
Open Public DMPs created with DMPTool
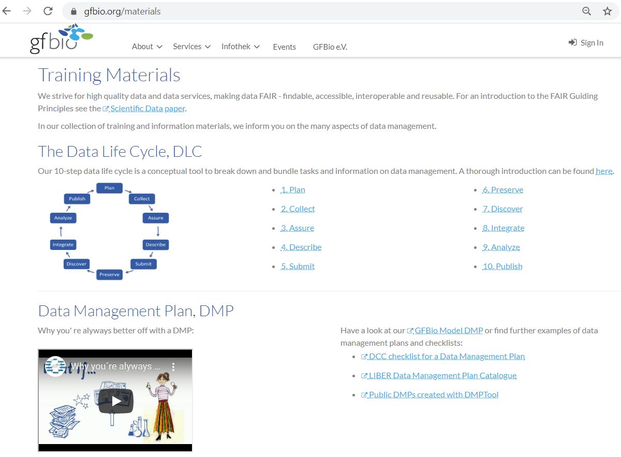[430, 395]
